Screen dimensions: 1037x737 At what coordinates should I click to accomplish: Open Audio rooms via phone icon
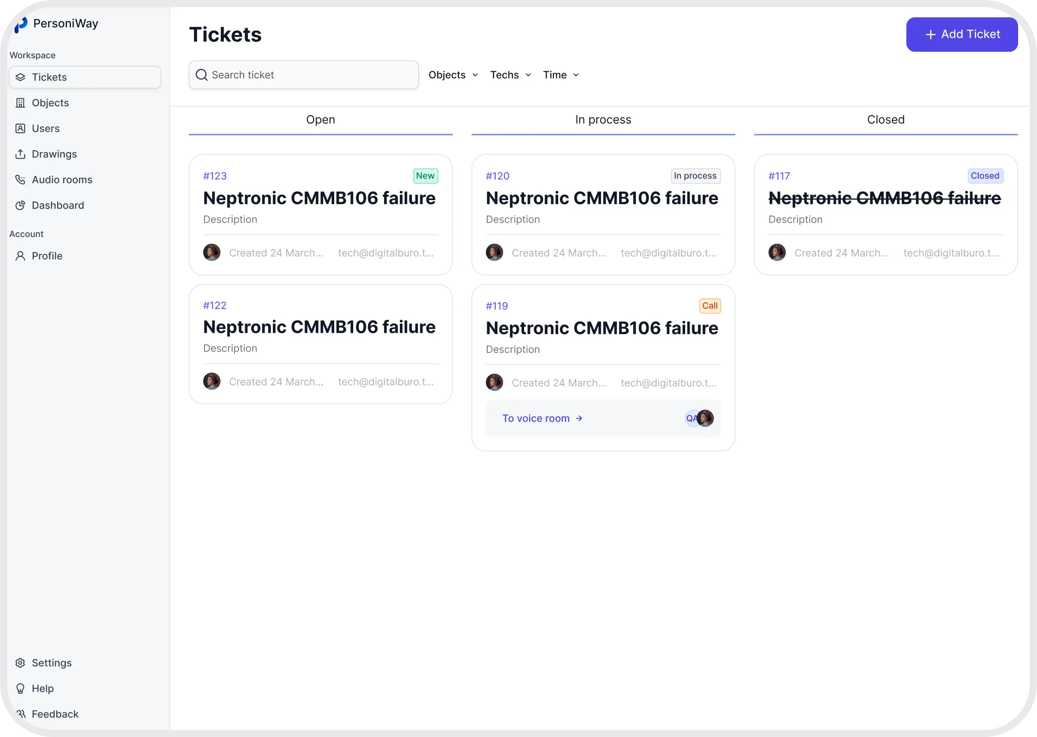[20, 180]
